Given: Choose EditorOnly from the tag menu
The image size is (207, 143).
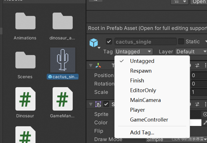Looking at the screenshot, I should click(x=152, y=90).
